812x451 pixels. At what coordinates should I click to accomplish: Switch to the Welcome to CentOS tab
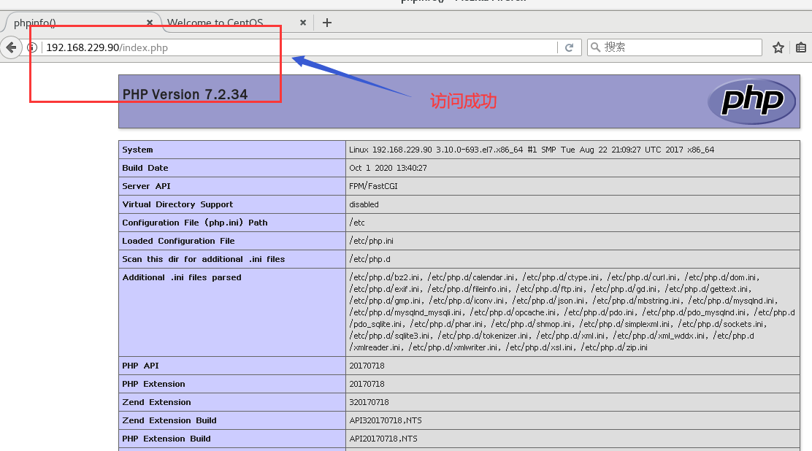tap(236, 23)
